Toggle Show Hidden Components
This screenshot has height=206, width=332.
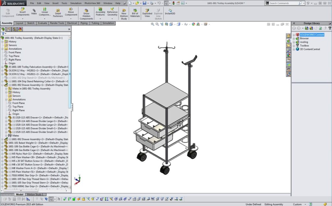pyautogui.click(x=86, y=14)
